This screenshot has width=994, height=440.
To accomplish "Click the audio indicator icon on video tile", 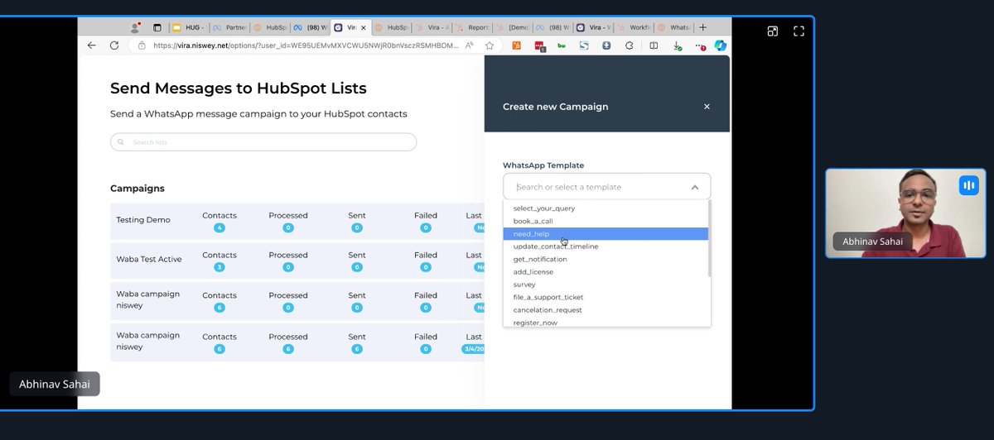I will [x=968, y=185].
